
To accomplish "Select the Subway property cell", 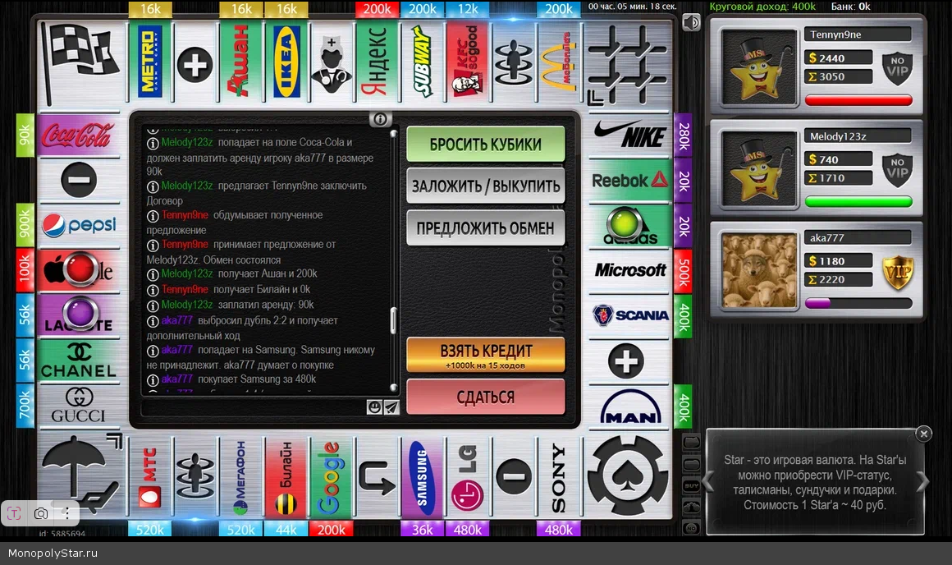I will 422,62.
